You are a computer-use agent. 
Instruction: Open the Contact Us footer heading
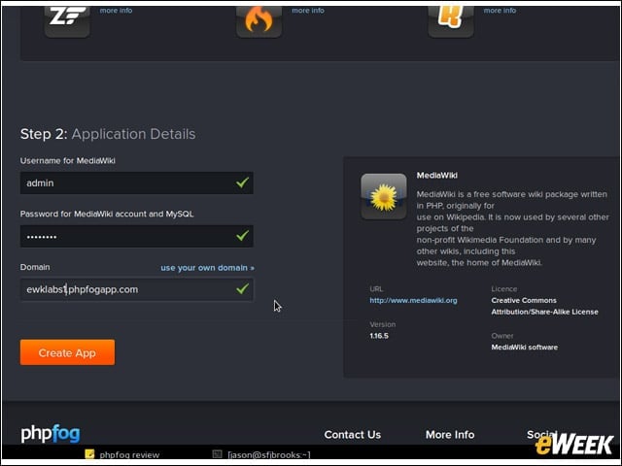point(352,435)
